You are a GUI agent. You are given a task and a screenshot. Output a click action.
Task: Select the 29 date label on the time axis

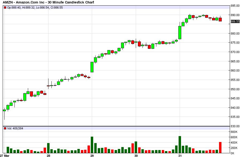pos(92,155)
